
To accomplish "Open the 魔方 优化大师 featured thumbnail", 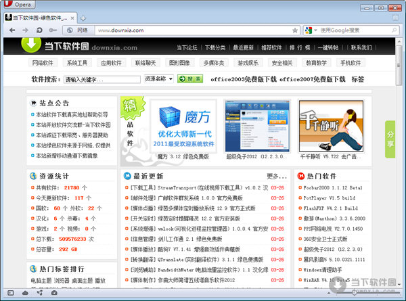I will click(x=183, y=126).
